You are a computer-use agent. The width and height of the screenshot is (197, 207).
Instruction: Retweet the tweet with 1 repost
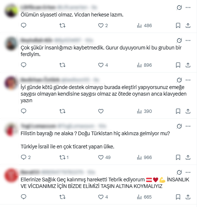pos(64,158)
